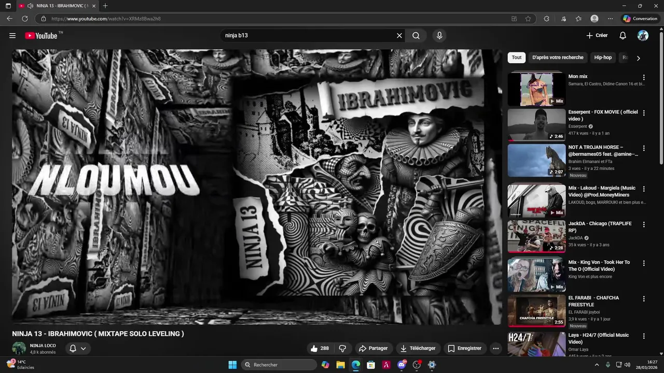Open options for Mix Lakoud Margiela
Screen dimensions: 664x373
644,189
